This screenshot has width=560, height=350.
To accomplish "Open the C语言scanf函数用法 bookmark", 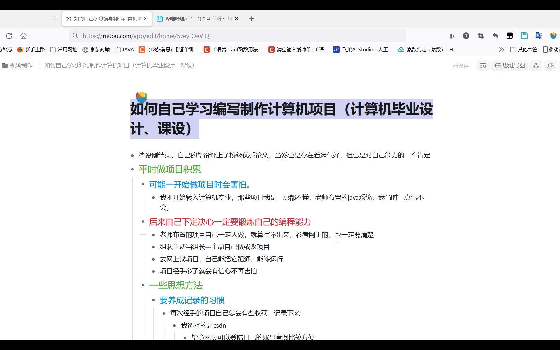I will point(233,50).
